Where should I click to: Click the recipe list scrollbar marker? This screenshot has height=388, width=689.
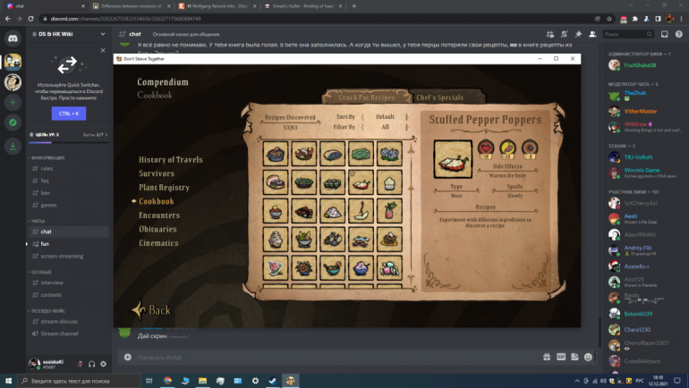tap(412, 189)
